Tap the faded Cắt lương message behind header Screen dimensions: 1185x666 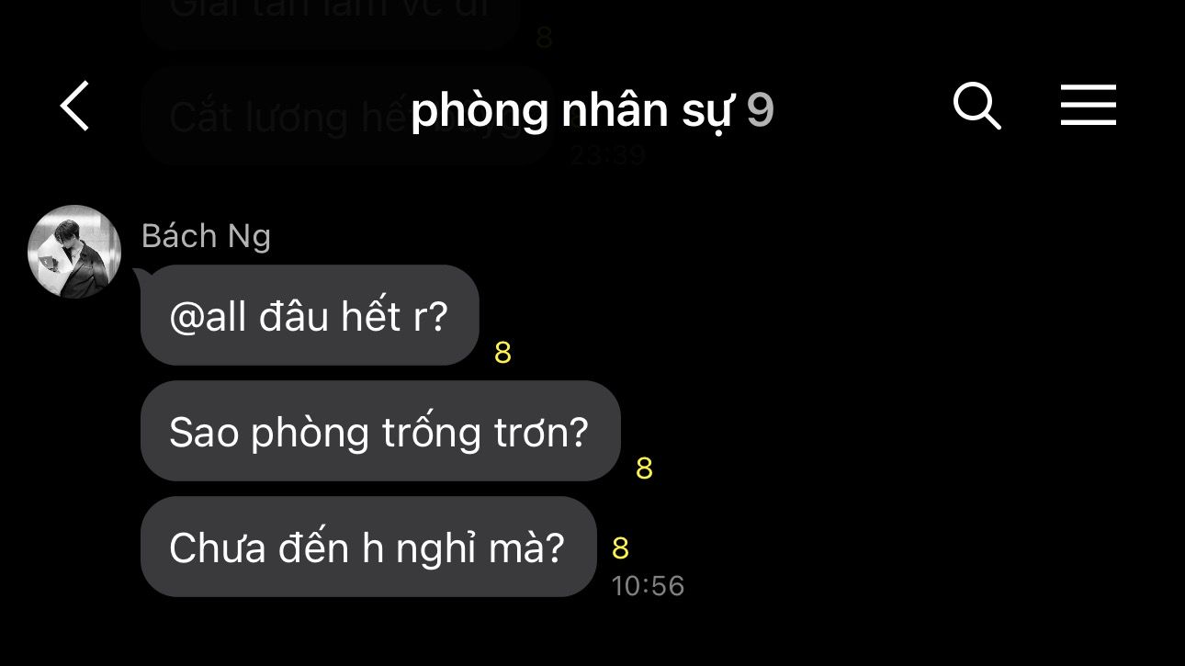pos(347,117)
